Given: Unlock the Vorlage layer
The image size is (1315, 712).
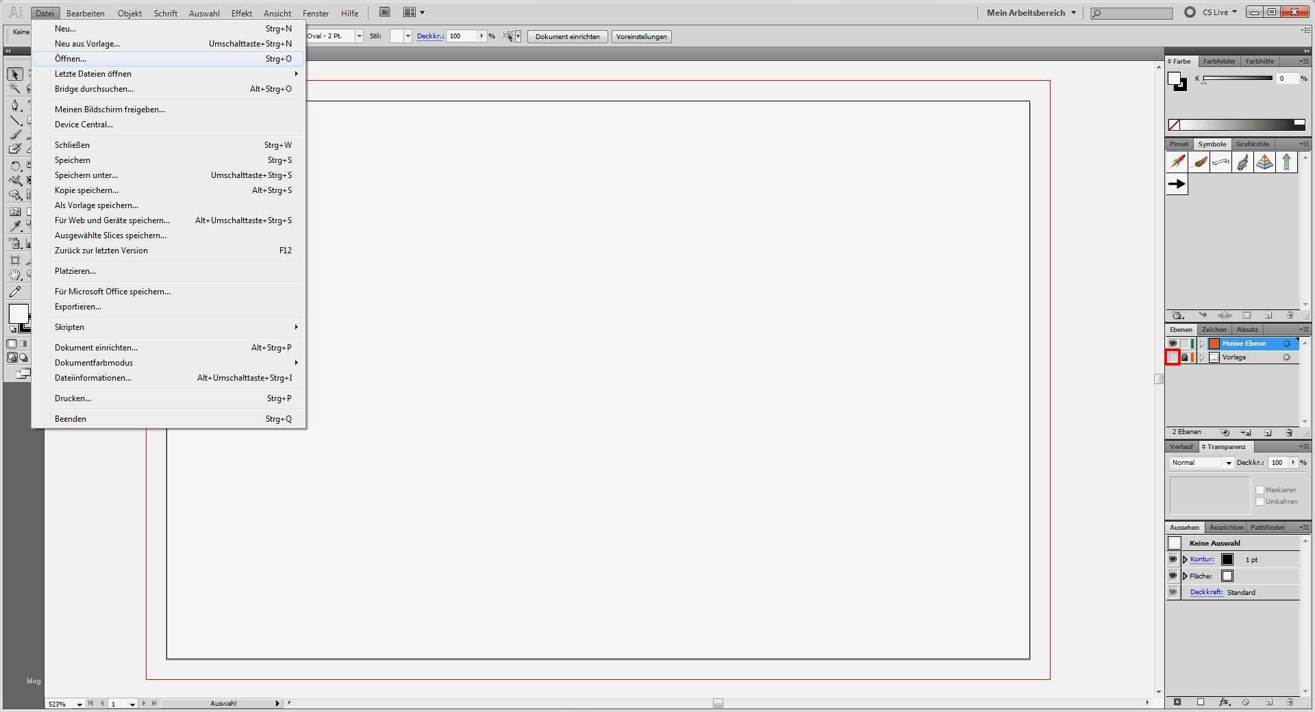Looking at the screenshot, I should (1185, 357).
